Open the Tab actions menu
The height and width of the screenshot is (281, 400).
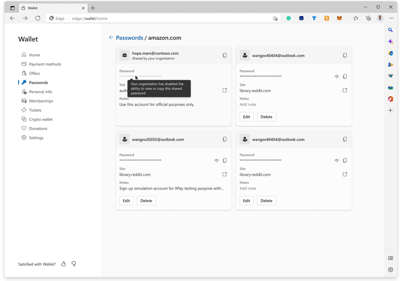[x=12, y=8]
